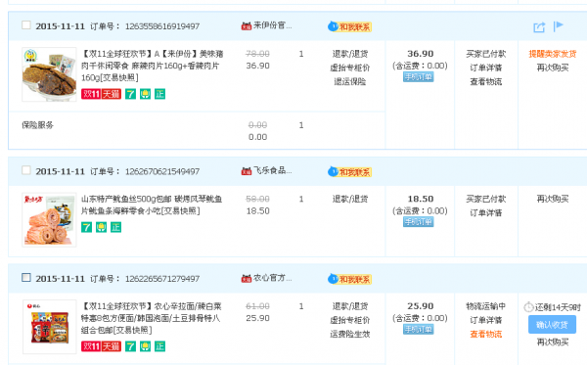Open the 农心官方 shop link
Viewport: 587px width, 365px height.
click(273, 278)
